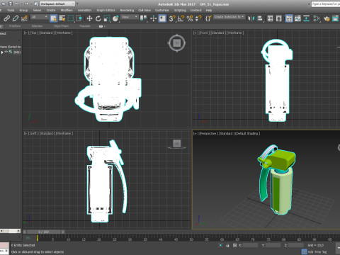Viewport: 340px width, 255px height.
Task: Switch to the Object Paint ribbon tab
Action: coord(61,26)
